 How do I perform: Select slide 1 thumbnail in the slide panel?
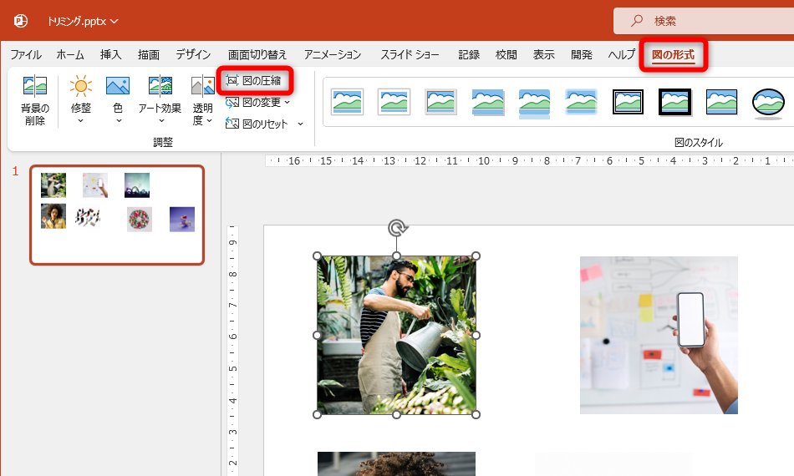click(x=117, y=215)
